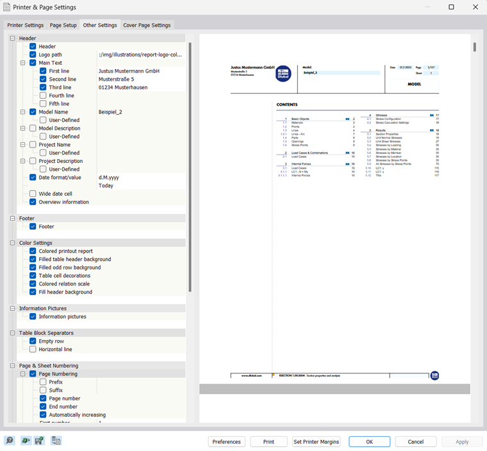Toggle Information pictures checkbox
This screenshot has height=451, width=487.
[x=33, y=317]
